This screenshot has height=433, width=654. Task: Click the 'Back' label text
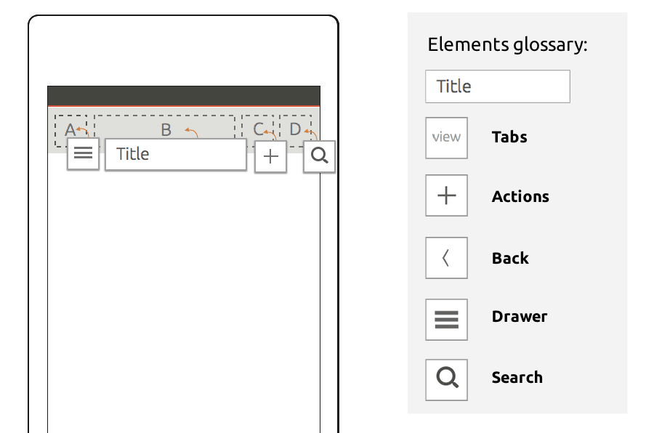(510, 259)
